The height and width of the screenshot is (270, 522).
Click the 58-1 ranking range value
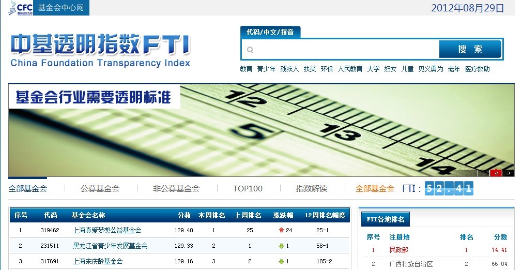pyautogui.click(x=323, y=246)
